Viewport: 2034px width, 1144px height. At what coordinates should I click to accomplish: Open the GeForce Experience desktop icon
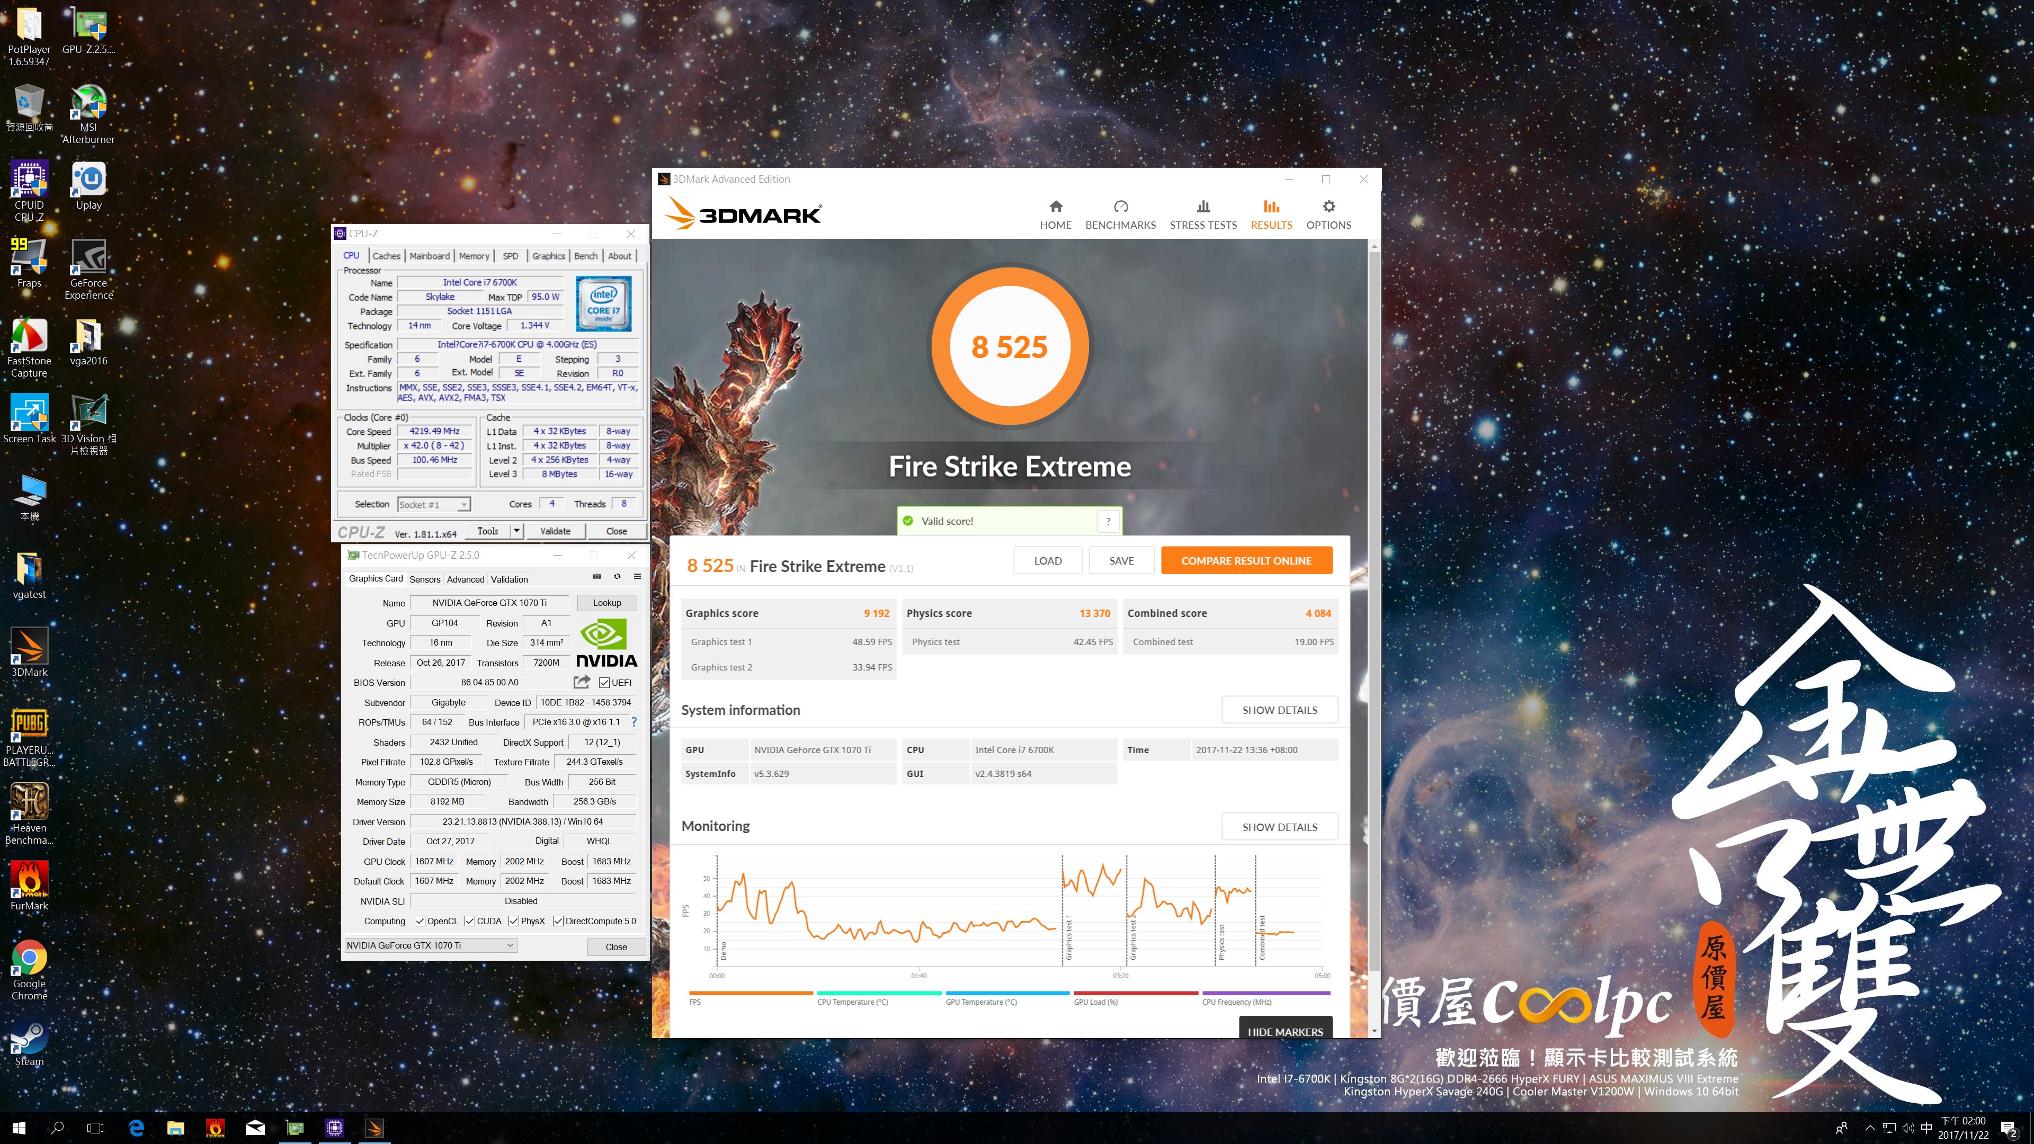(x=88, y=269)
